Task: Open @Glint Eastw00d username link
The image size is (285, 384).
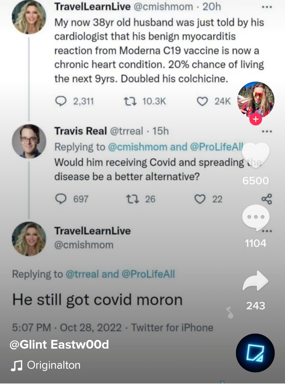Action: 59,344
